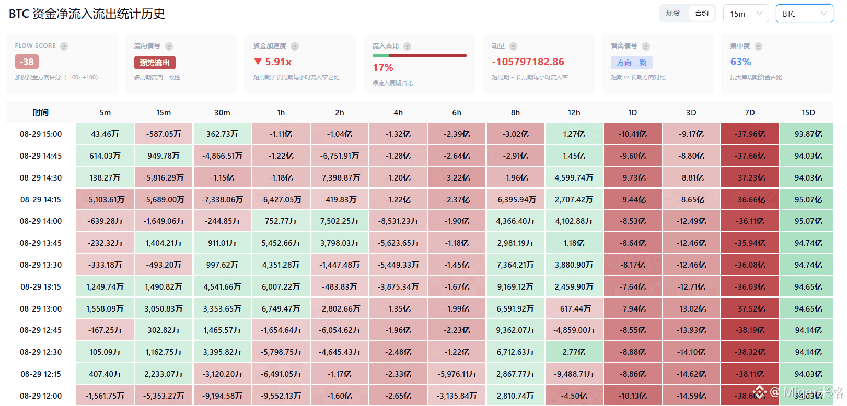Click the -8,531.23万 cell
The width and height of the screenshot is (847, 406).
pos(398,221)
